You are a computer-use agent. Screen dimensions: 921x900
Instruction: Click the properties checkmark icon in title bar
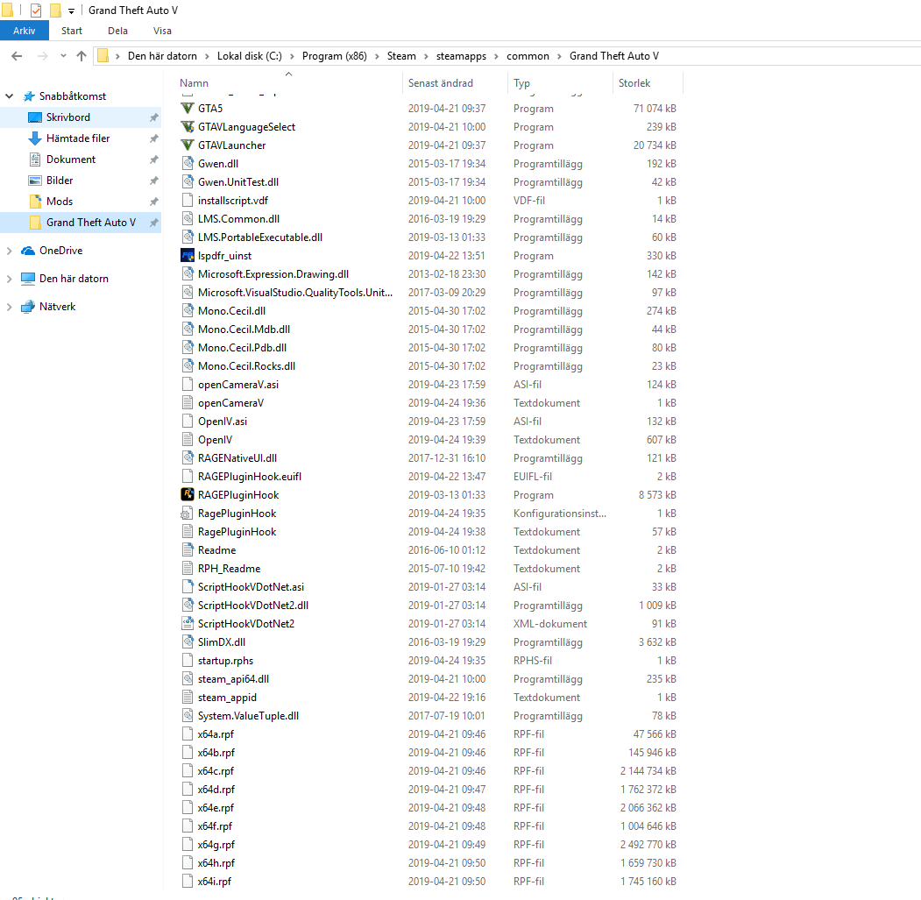[x=36, y=11]
